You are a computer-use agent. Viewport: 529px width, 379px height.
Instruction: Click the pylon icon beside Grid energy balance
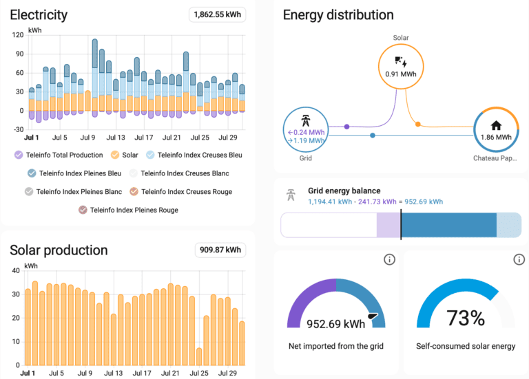click(x=291, y=195)
